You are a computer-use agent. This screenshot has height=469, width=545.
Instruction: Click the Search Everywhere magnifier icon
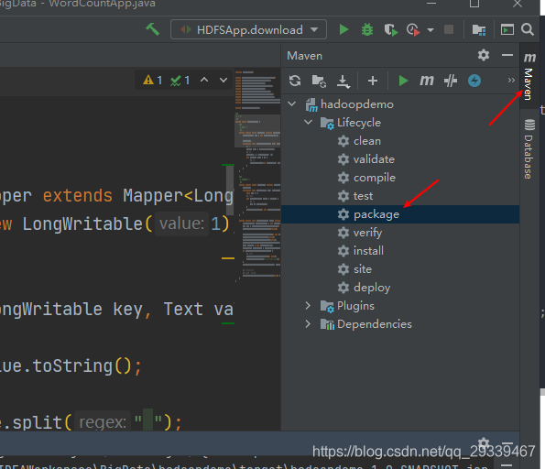[x=528, y=29]
